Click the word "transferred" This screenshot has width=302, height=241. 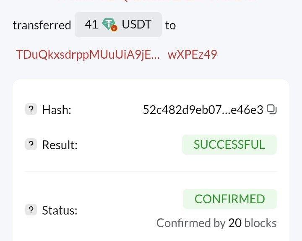42,25
